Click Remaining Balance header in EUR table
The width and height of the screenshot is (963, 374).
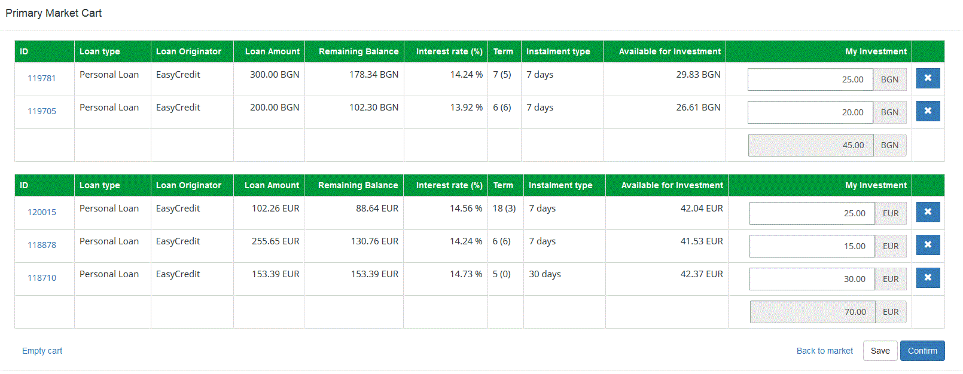point(358,185)
